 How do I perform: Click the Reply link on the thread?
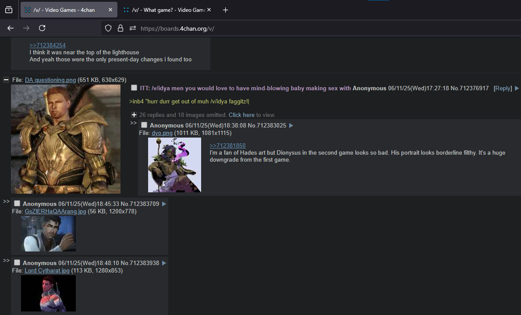click(503, 88)
